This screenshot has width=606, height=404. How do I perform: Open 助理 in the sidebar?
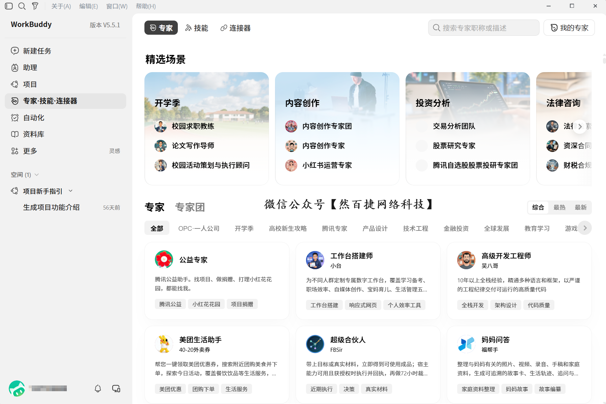tap(65, 68)
